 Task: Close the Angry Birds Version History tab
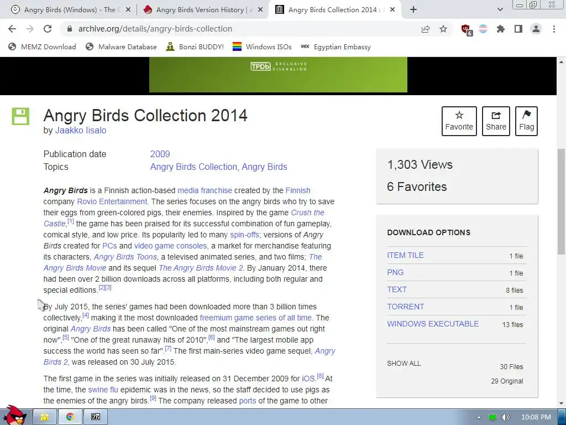(260, 10)
